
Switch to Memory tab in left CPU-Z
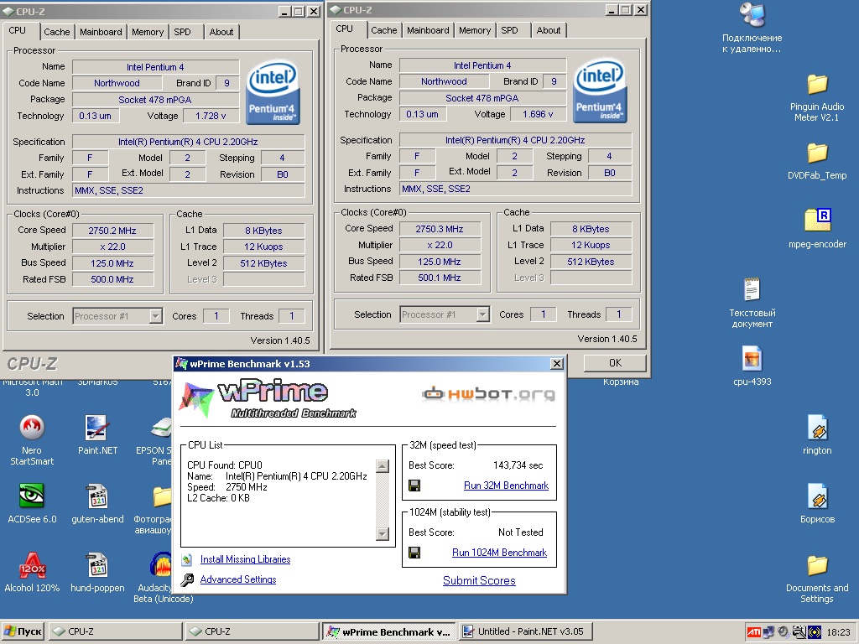(148, 32)
